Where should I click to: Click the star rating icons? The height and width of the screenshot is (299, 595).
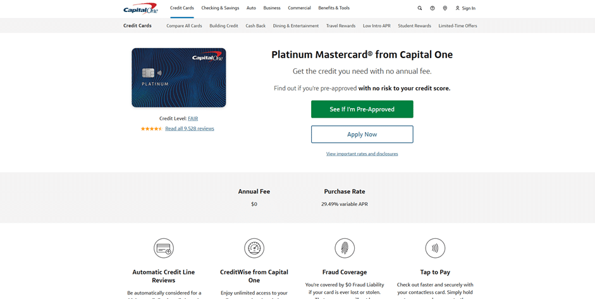pyautogui.click(x=151, y=128)
